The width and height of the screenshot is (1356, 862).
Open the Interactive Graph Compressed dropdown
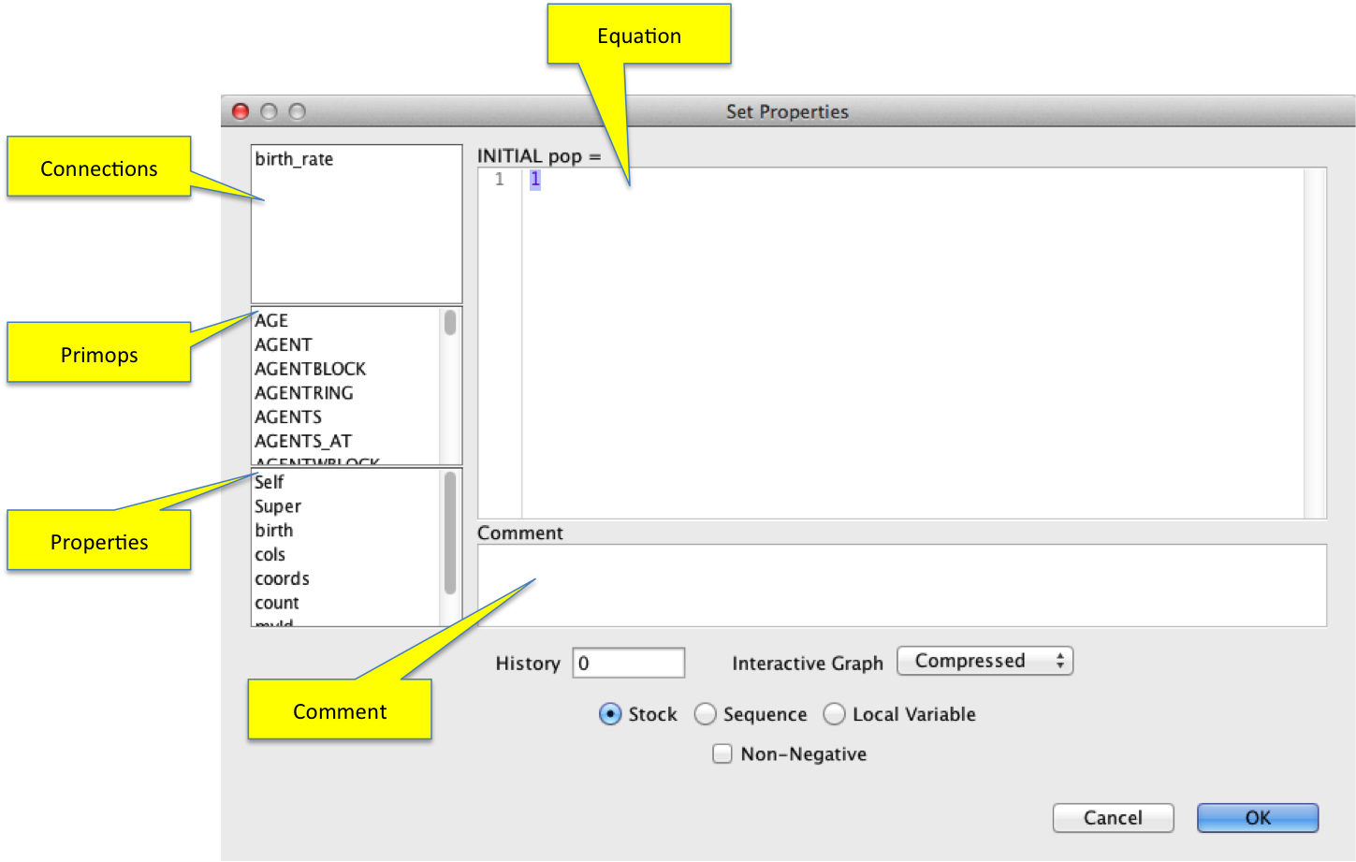point(984,661)
